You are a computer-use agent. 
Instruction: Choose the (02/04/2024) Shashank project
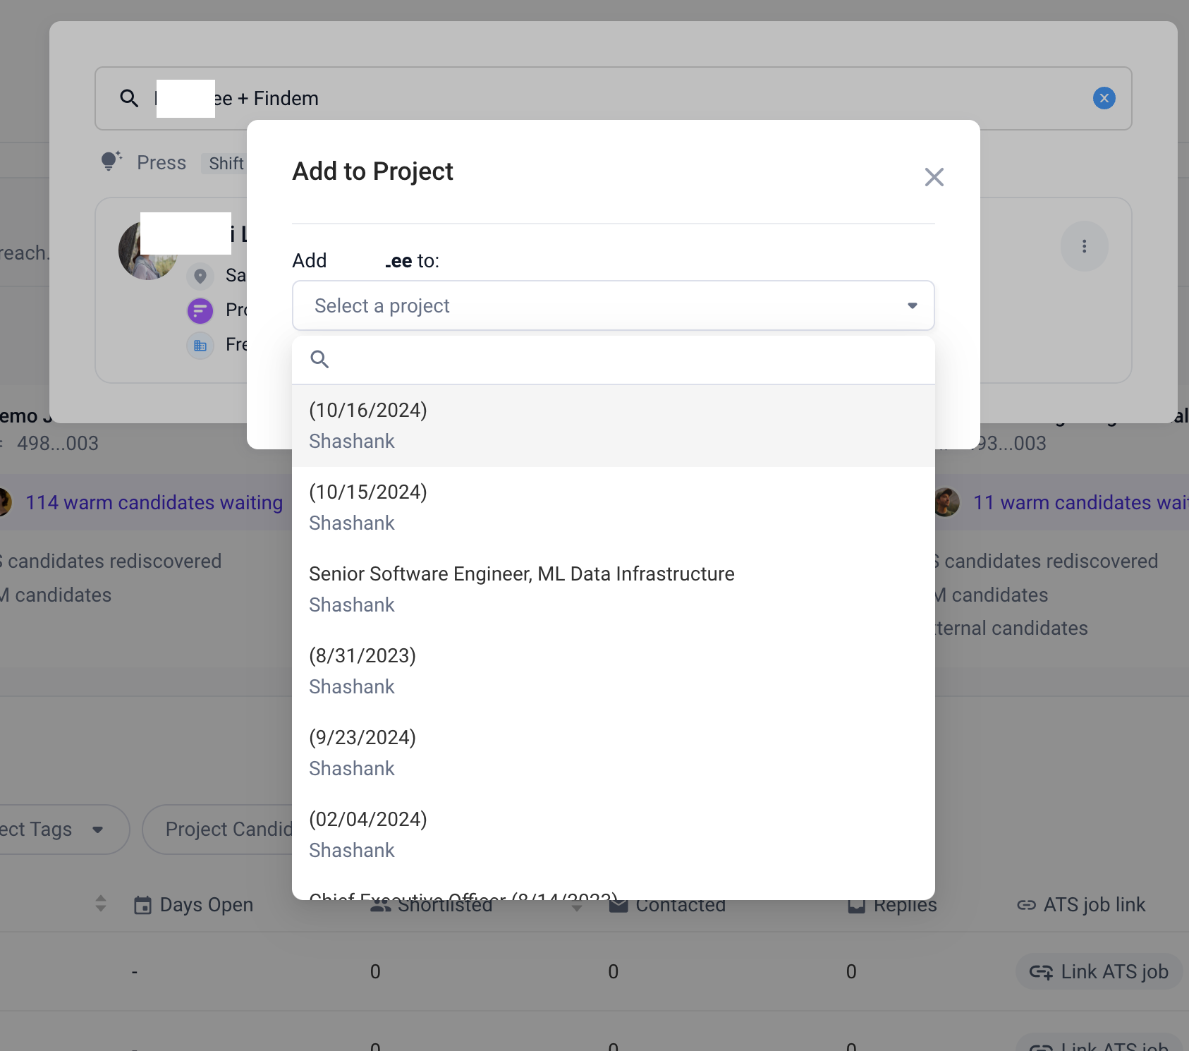click(614, 834)
